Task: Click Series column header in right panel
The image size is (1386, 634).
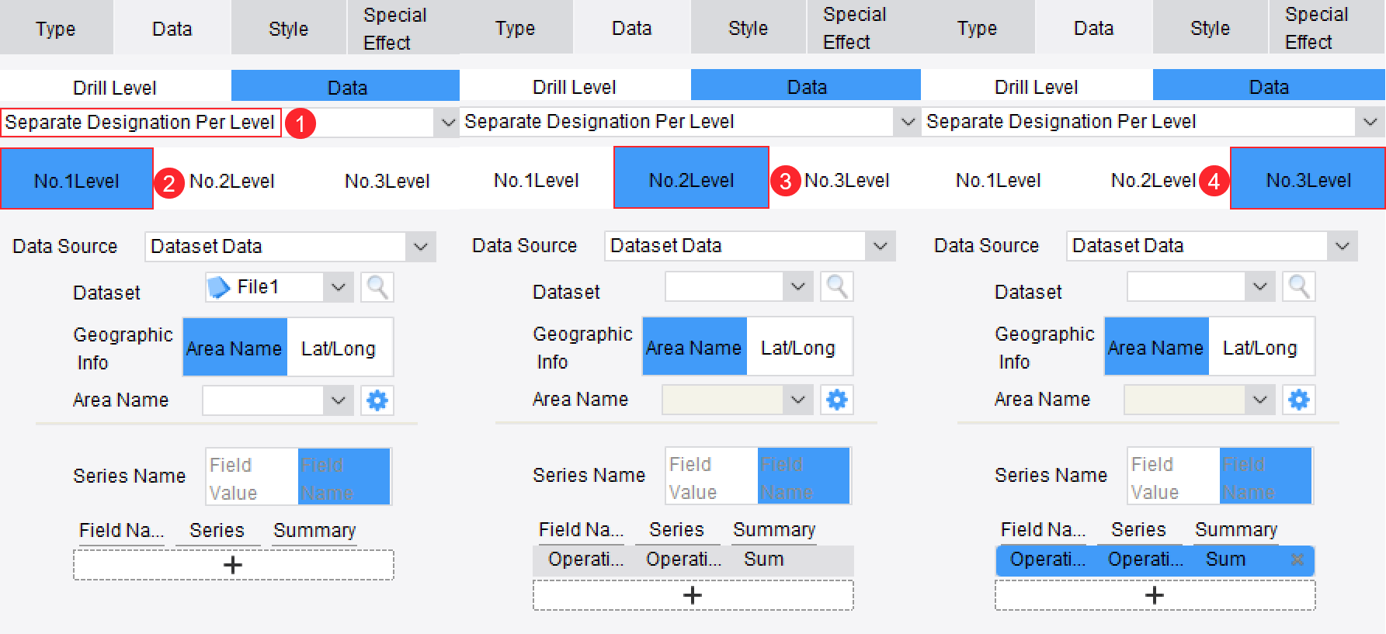Action: [1138, 529]
